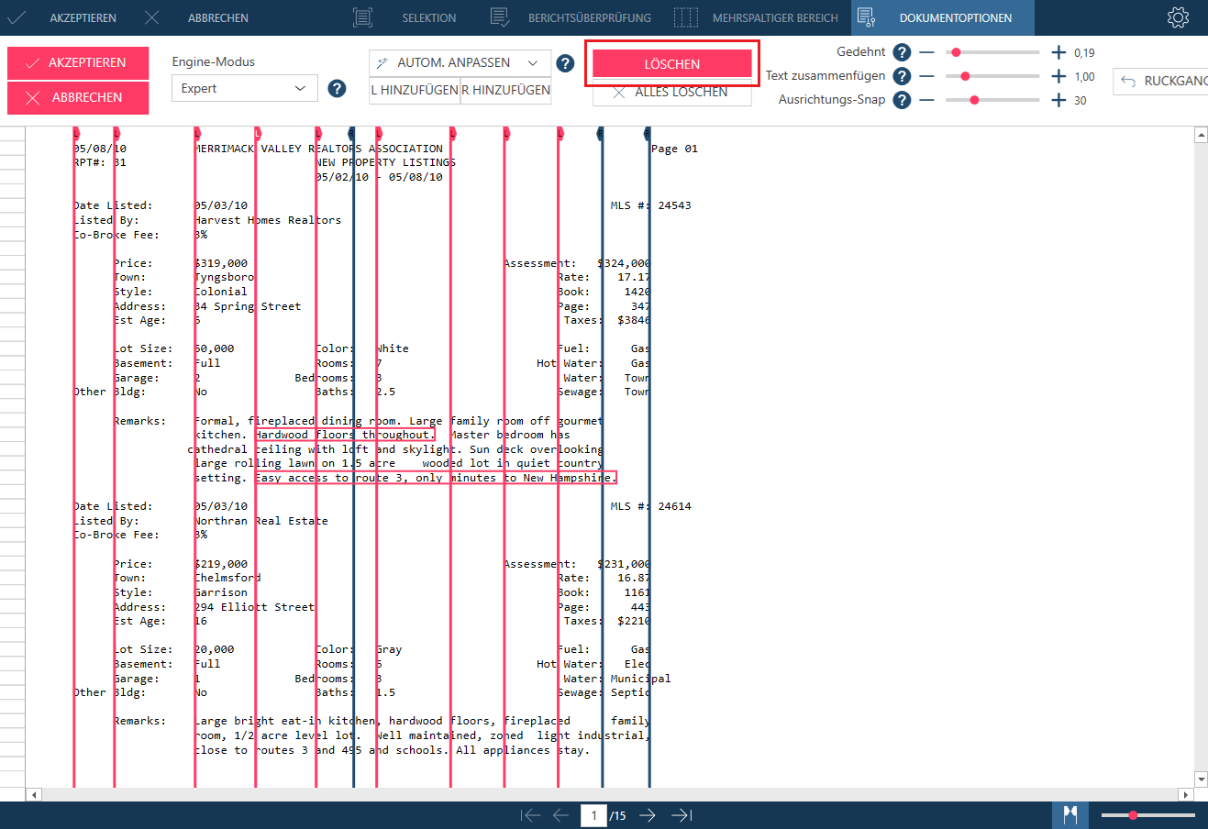Click the red Löschen button

coord(671,63)
